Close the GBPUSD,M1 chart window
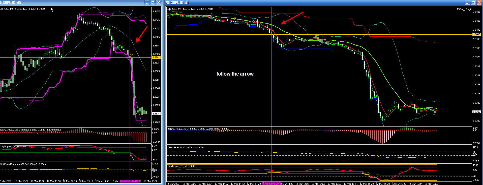 click(479, 3)
